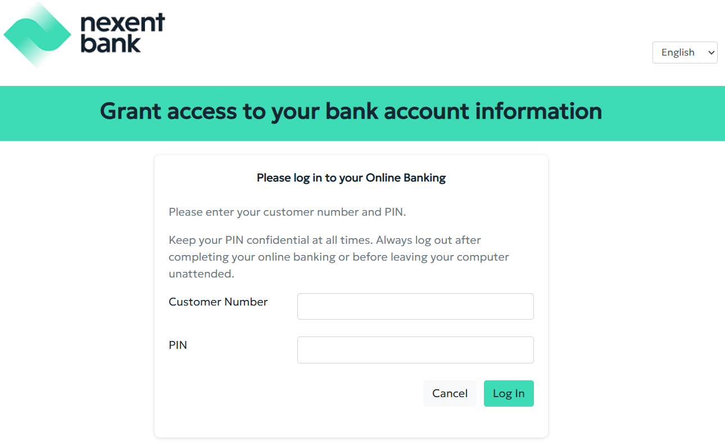This screenshot has width=725, height=446.
Task: Click the word "unattended." in the notice
Action: click(x=201, y=274)
